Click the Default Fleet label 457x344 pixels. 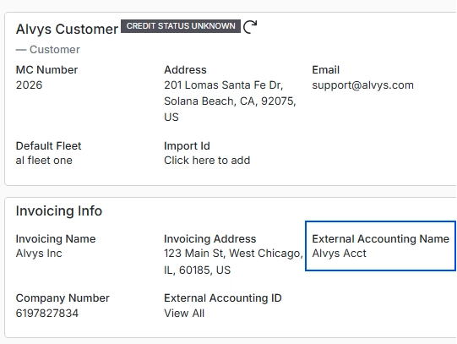point(48,145)
